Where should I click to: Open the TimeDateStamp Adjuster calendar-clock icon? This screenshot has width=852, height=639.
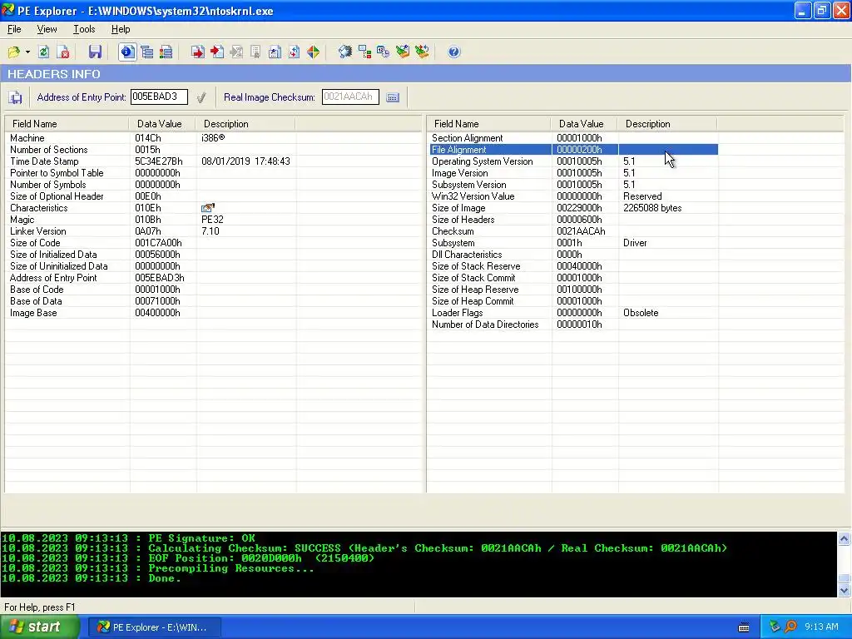383,52
